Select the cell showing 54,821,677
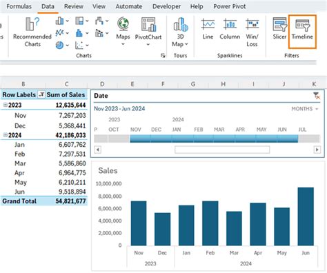Viewport: 327px width, 273px height. point(66,201)
